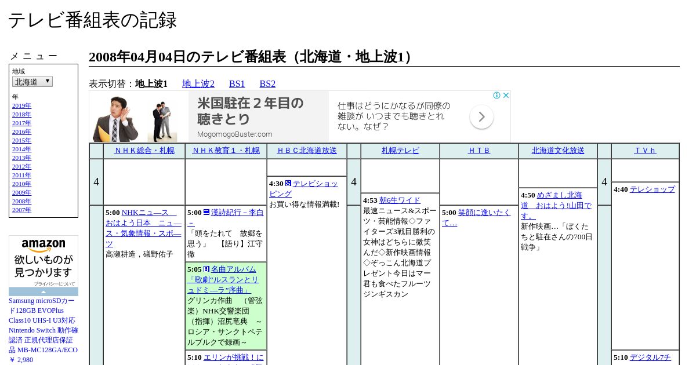Click the プライバシーについて privacy text

pyautogui.click(x=55, y=284)
